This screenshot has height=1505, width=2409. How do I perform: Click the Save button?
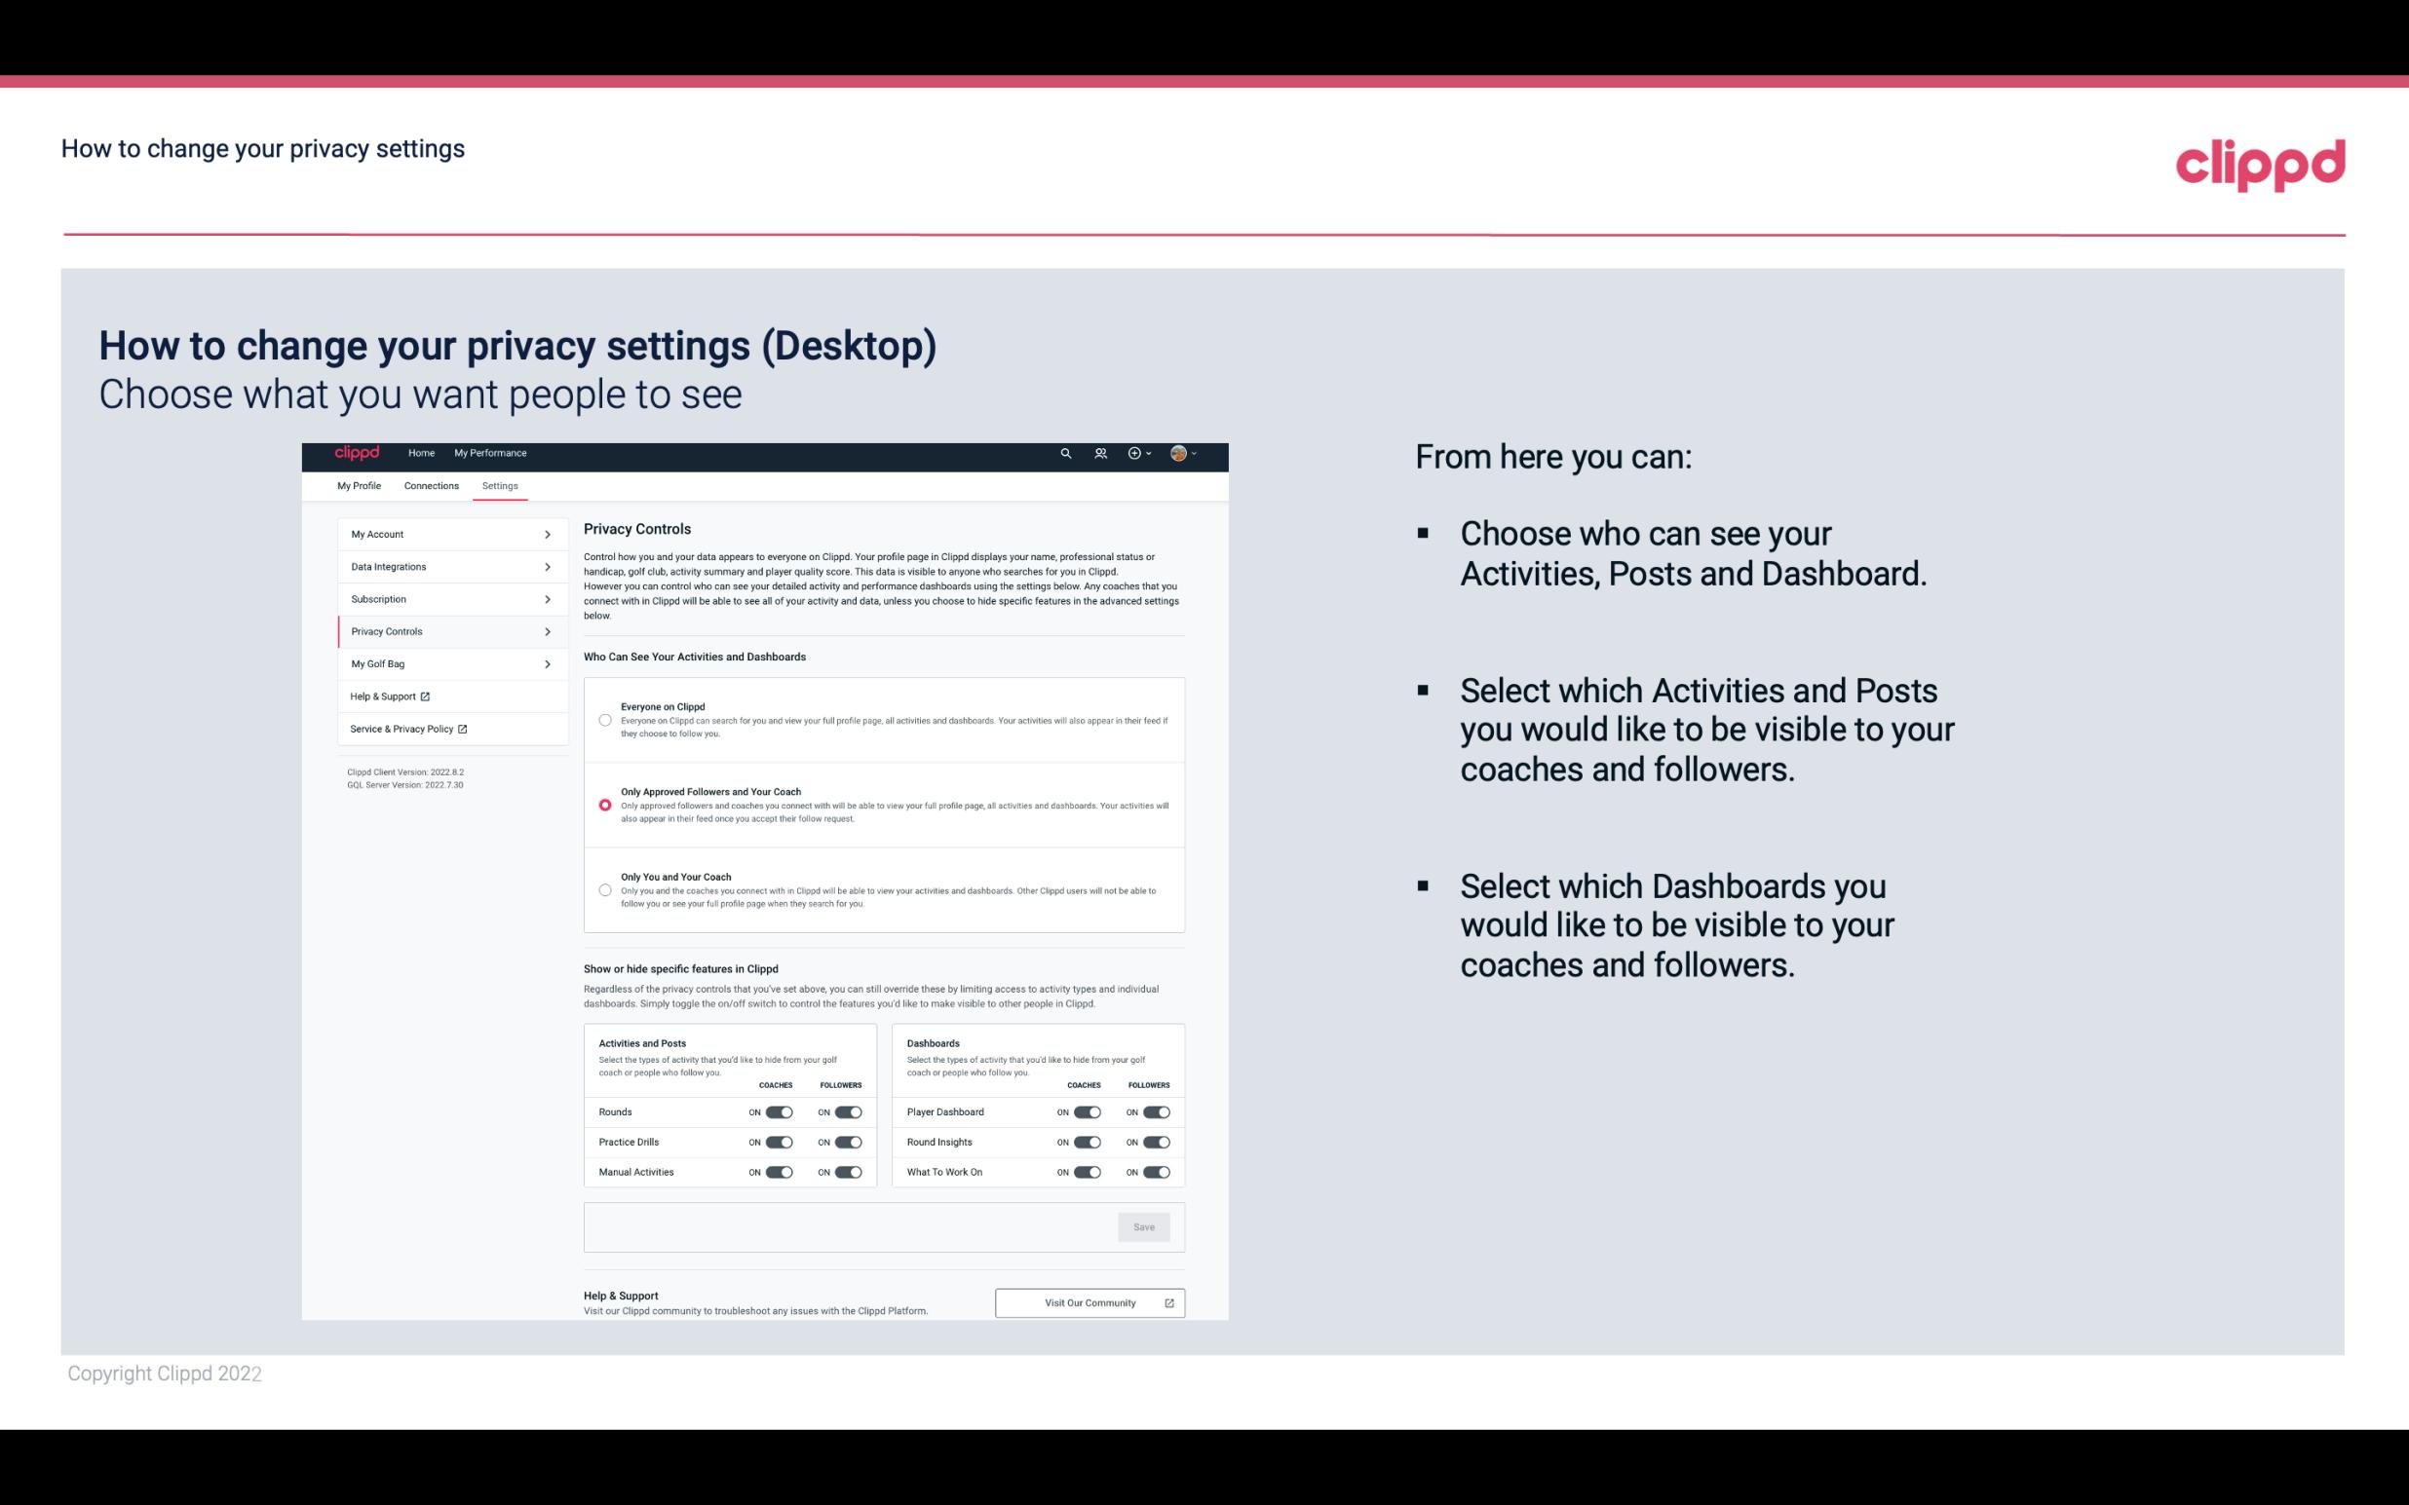(1145, 1225)
